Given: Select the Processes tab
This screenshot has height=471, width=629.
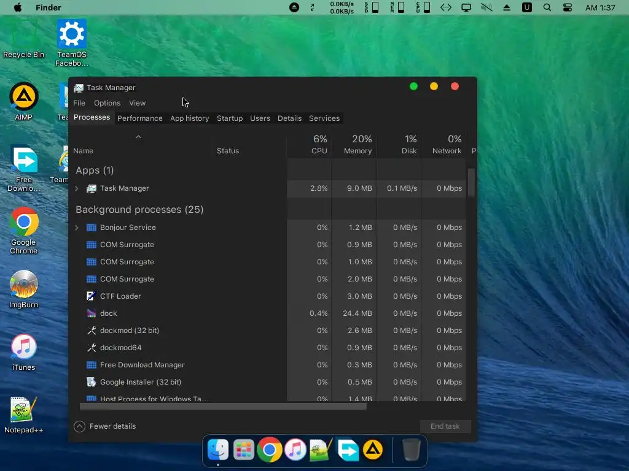Looking at the screenshot, I should tap(92, 117).
